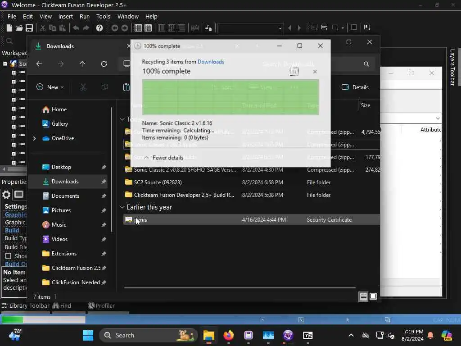This screenshot has height=346, width=461.
Task: Collapse the root workspace tree node
Action: pos(5,64)
